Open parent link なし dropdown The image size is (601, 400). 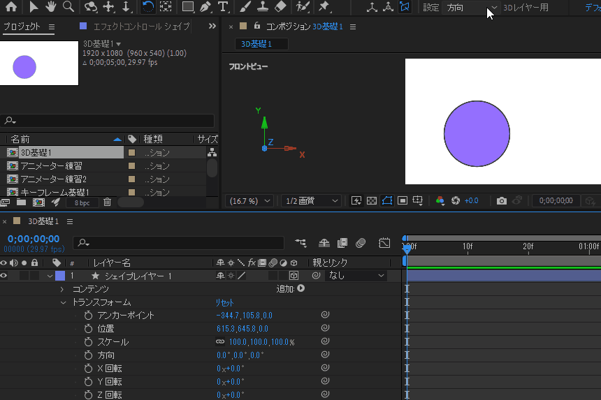coord(356,275)
